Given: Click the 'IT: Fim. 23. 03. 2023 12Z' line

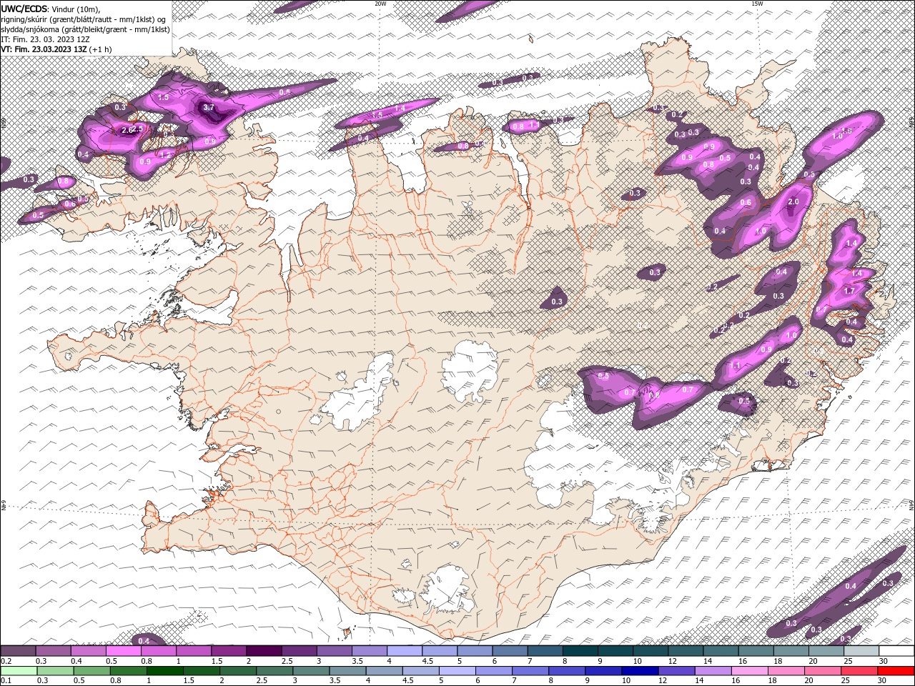Looking at the screenshot, I should click(44, 39).
